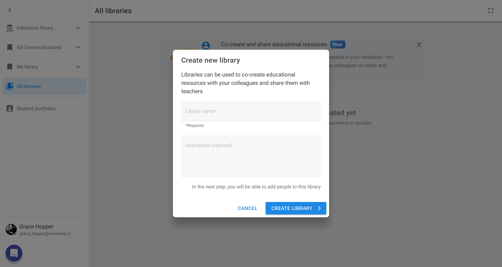Click the Create Library button

pyautogui.click(x=296, y=208)
